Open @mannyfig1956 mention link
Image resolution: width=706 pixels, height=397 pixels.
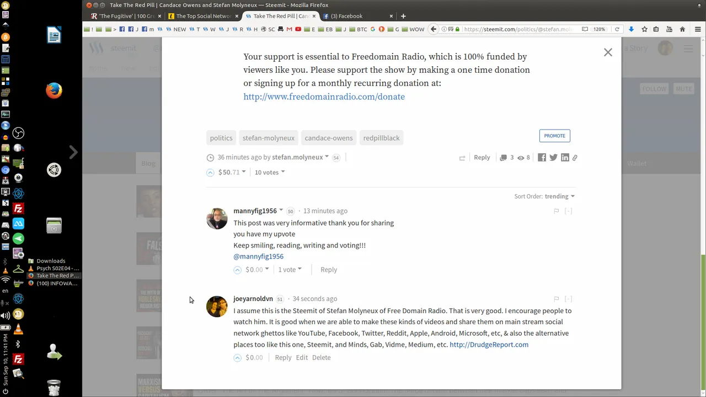coord(258,256)
